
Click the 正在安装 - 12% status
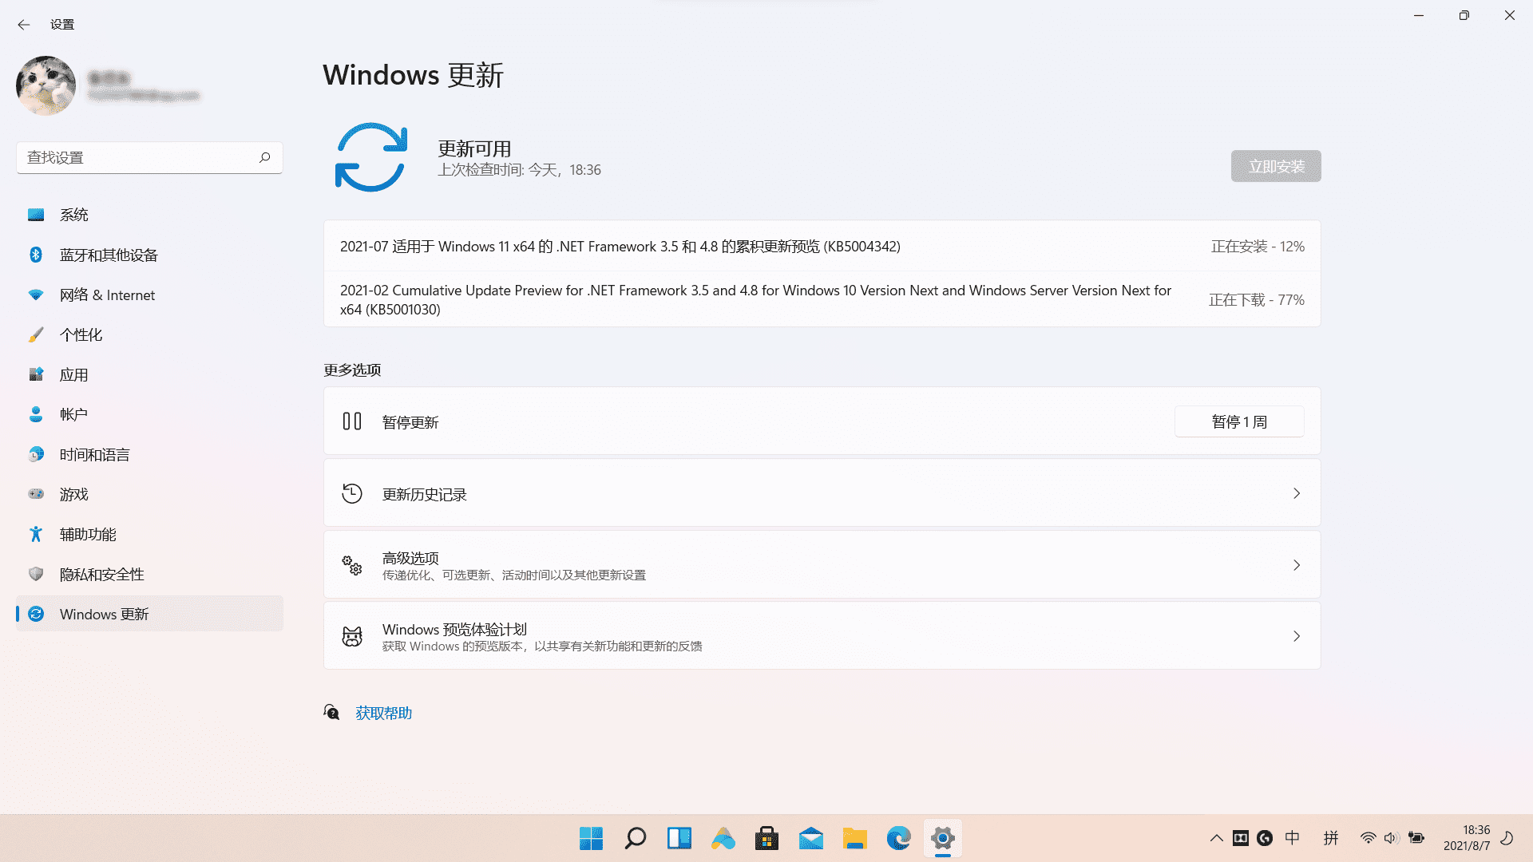1258,247
